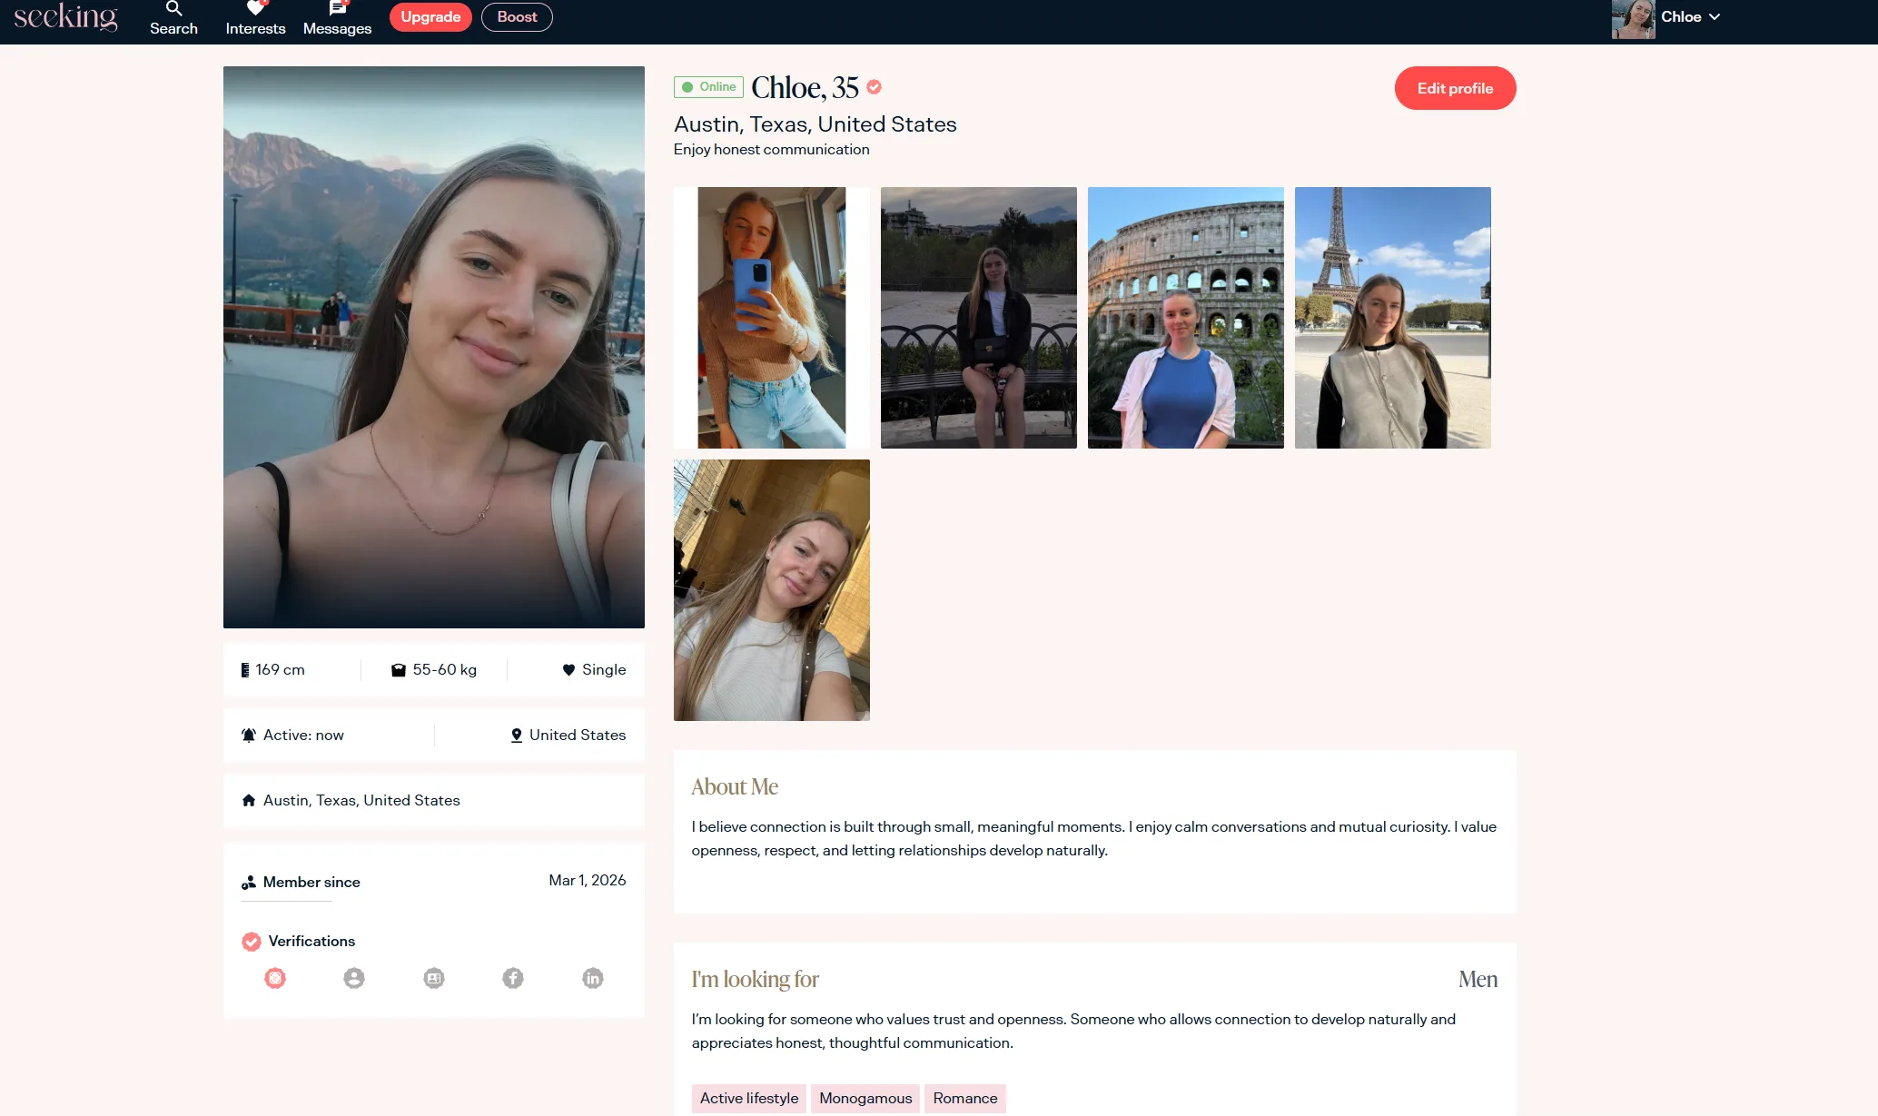This screenshot has width=1878, height=1116.
Task: Go to Seeking home via logo
Action: pyautogui.click(x=66, y=17)
